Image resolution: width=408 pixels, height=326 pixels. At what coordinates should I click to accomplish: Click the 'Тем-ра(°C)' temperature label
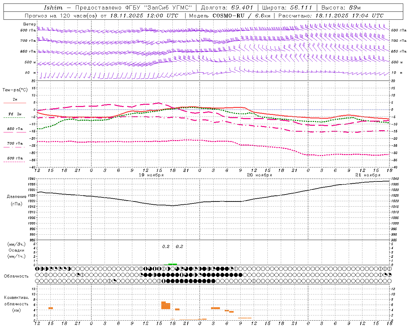(15, 90)
